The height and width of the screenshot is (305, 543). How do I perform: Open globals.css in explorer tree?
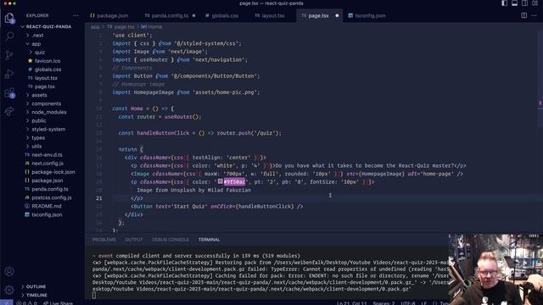(x=48, y=69)
